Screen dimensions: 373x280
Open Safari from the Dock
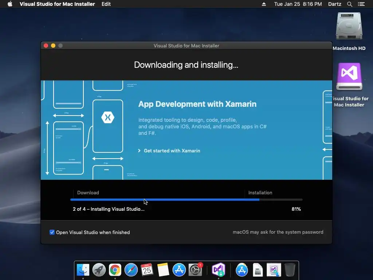coord(131,270)
